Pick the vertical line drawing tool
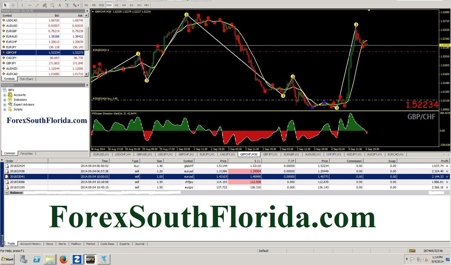 point(21,5)
